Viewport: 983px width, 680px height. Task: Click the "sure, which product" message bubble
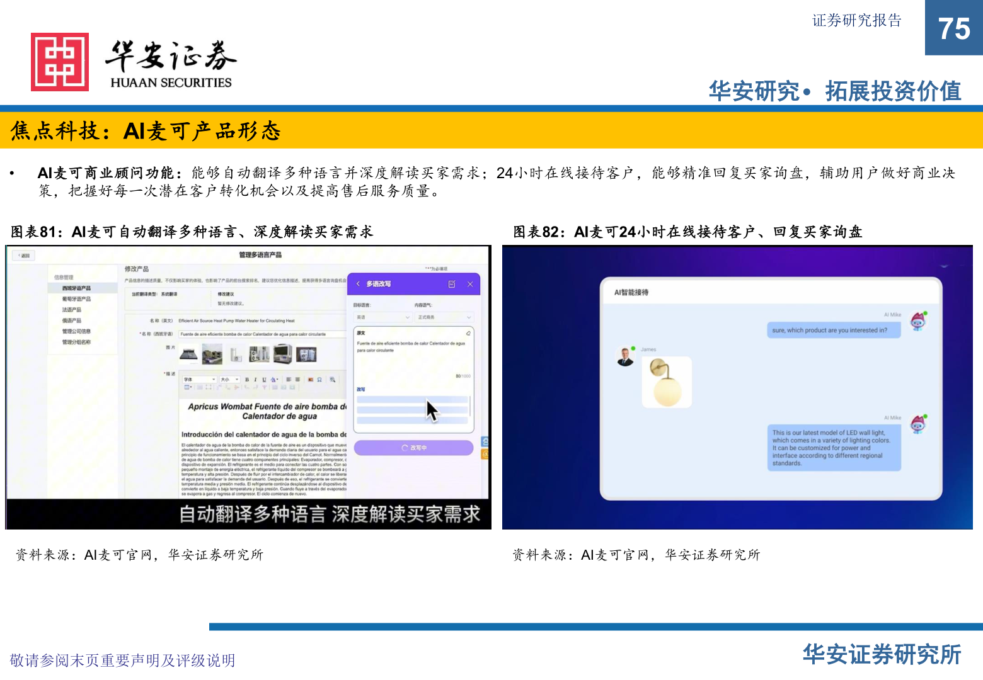click(834, 330)
